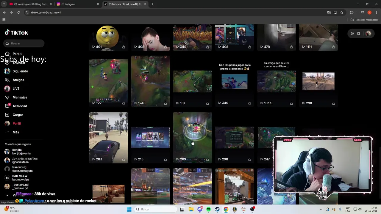Open the video with 298 views

coord(235,138)
